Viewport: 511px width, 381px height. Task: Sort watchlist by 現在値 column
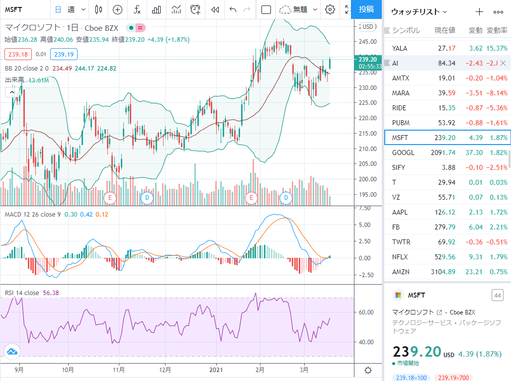[444, 30]
